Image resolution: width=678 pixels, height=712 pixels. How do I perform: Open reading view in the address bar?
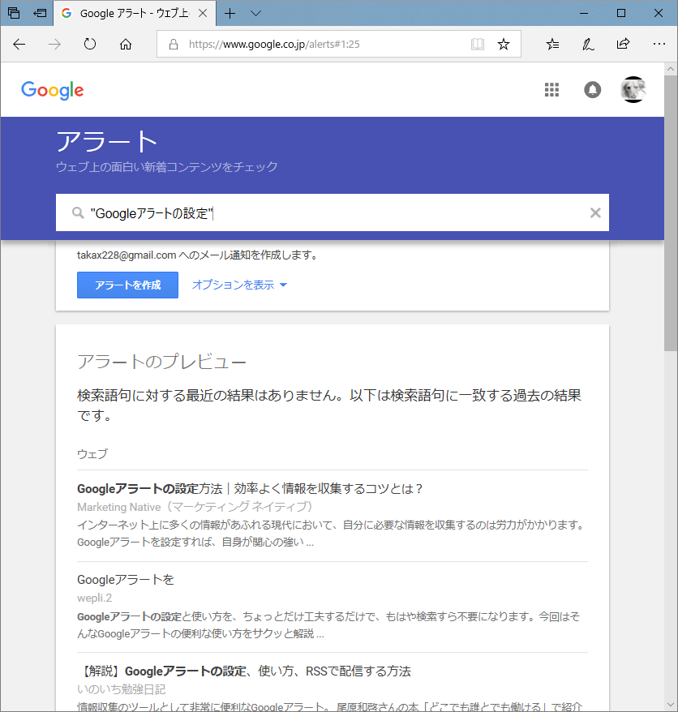pyautogui.click(x=478, y=45)
